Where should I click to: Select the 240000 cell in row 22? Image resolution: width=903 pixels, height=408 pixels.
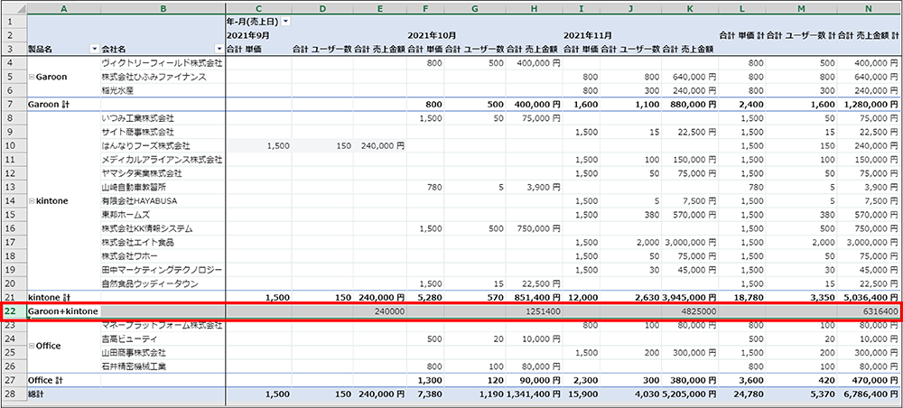(x=379, y=311)
